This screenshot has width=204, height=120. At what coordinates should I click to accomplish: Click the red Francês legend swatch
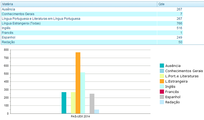tap(162, 92)
